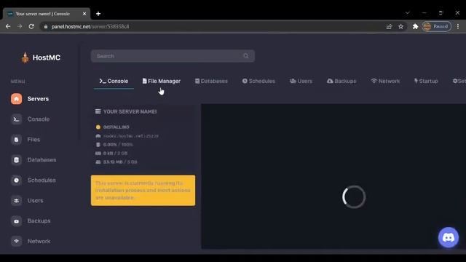The image size is (466, 262).
Task: Click the search magnifier icon
Action: coord(246,56)
